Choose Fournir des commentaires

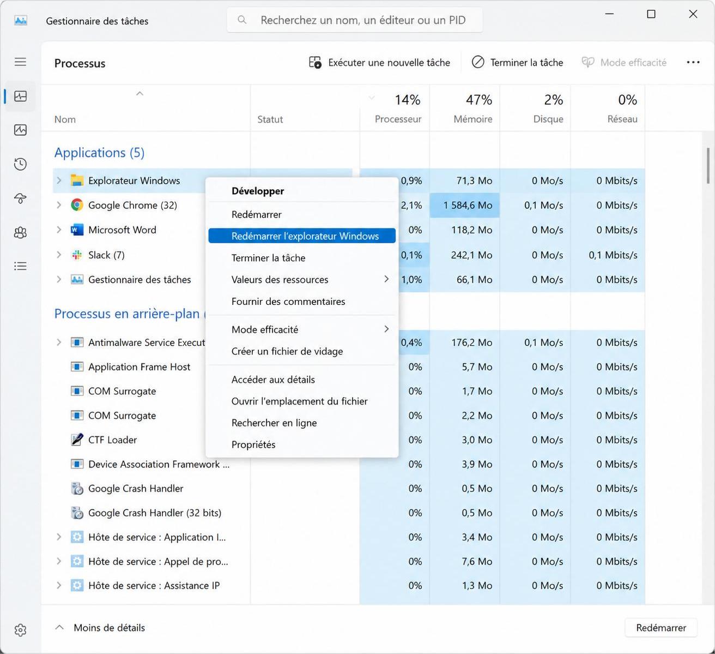302,301
